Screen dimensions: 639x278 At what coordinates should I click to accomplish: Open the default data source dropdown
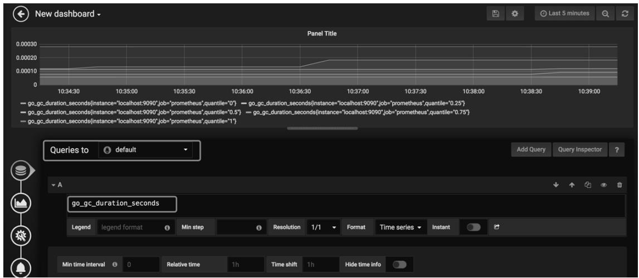coord(147,150)
